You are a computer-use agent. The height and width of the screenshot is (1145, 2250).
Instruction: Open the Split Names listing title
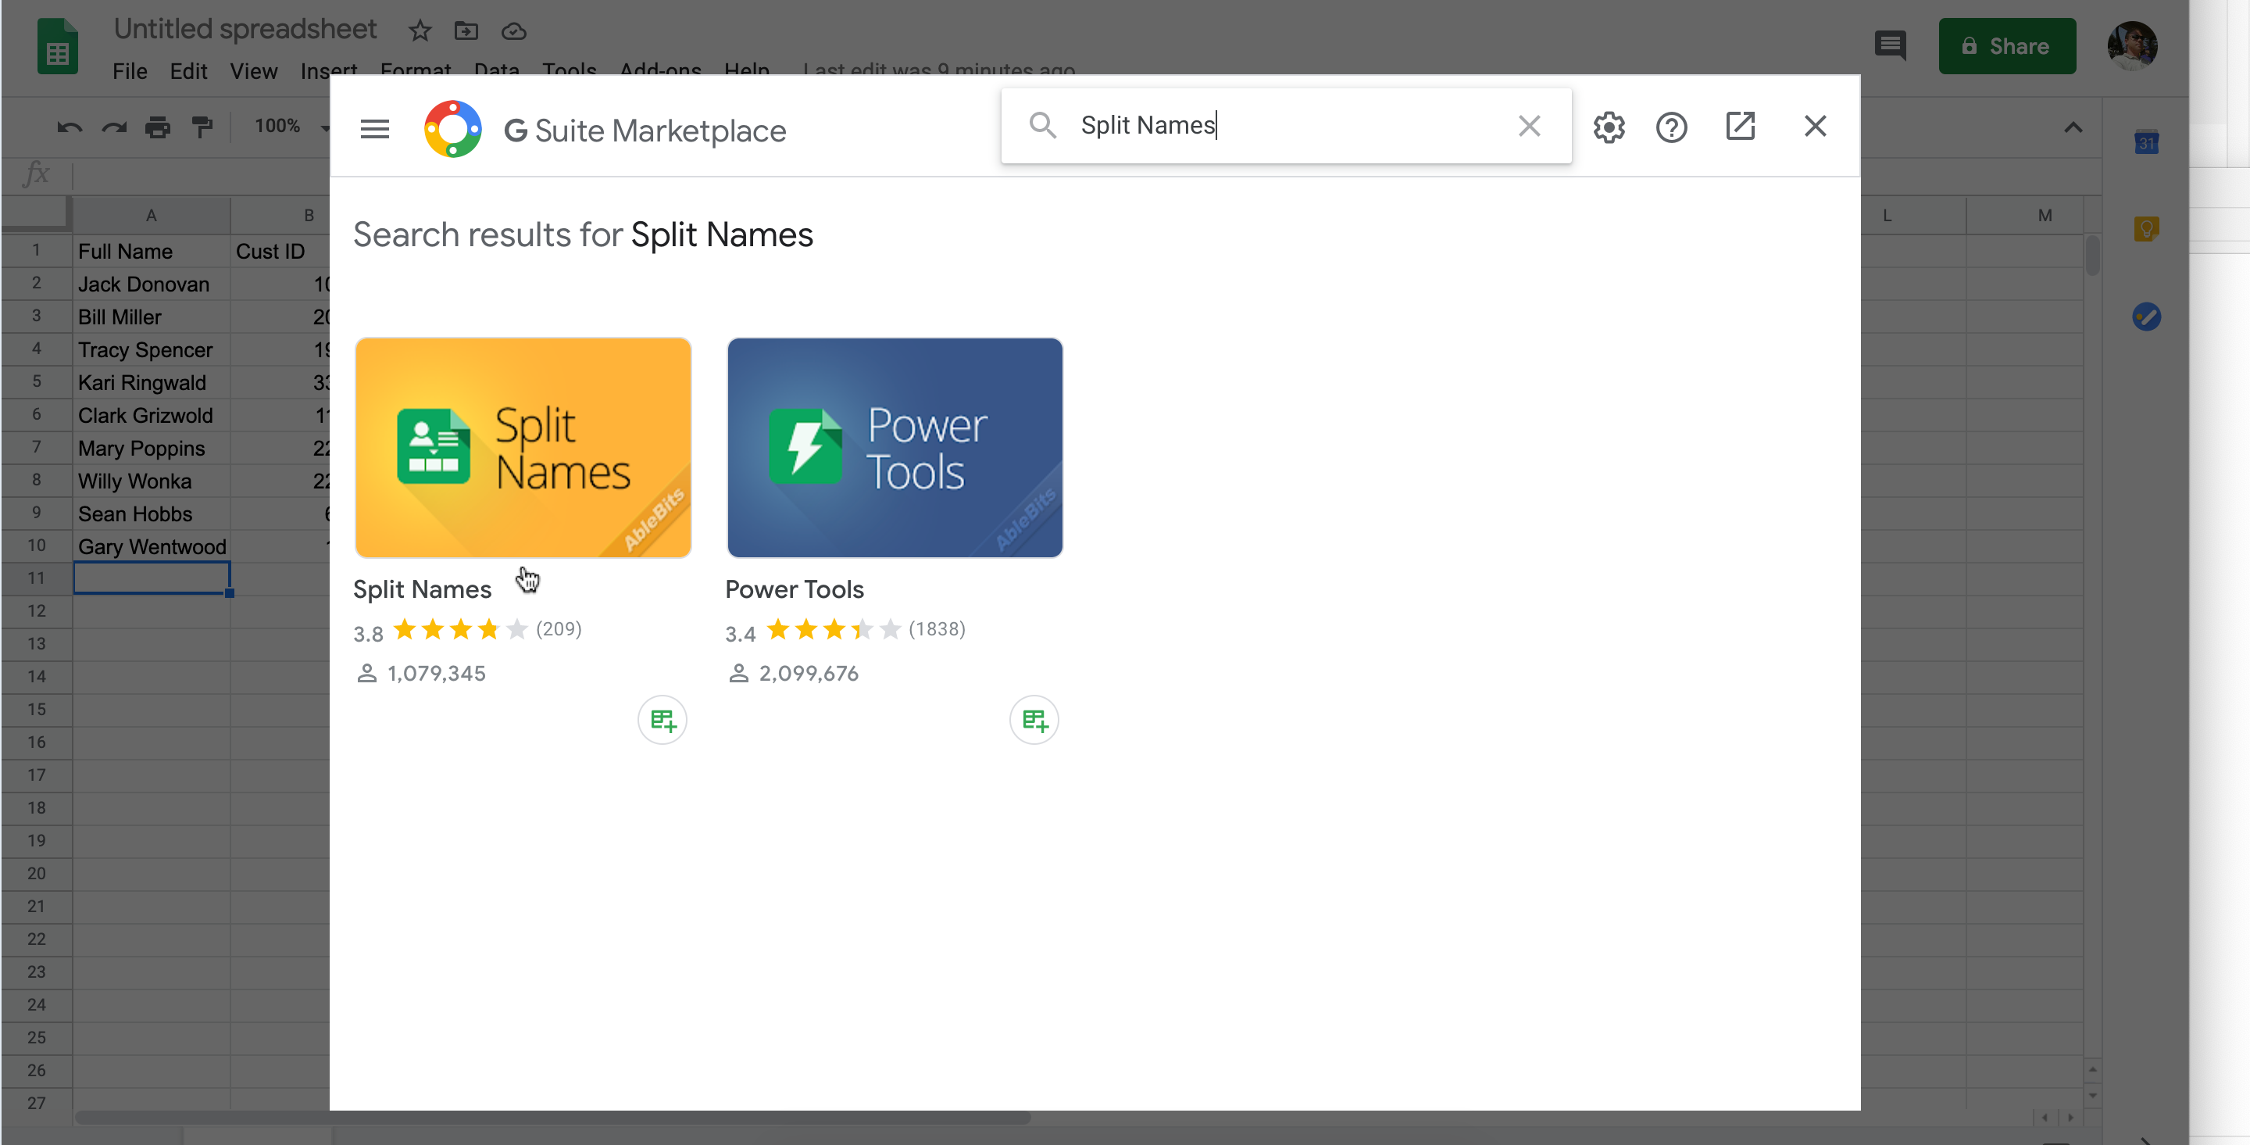point(422,589)
